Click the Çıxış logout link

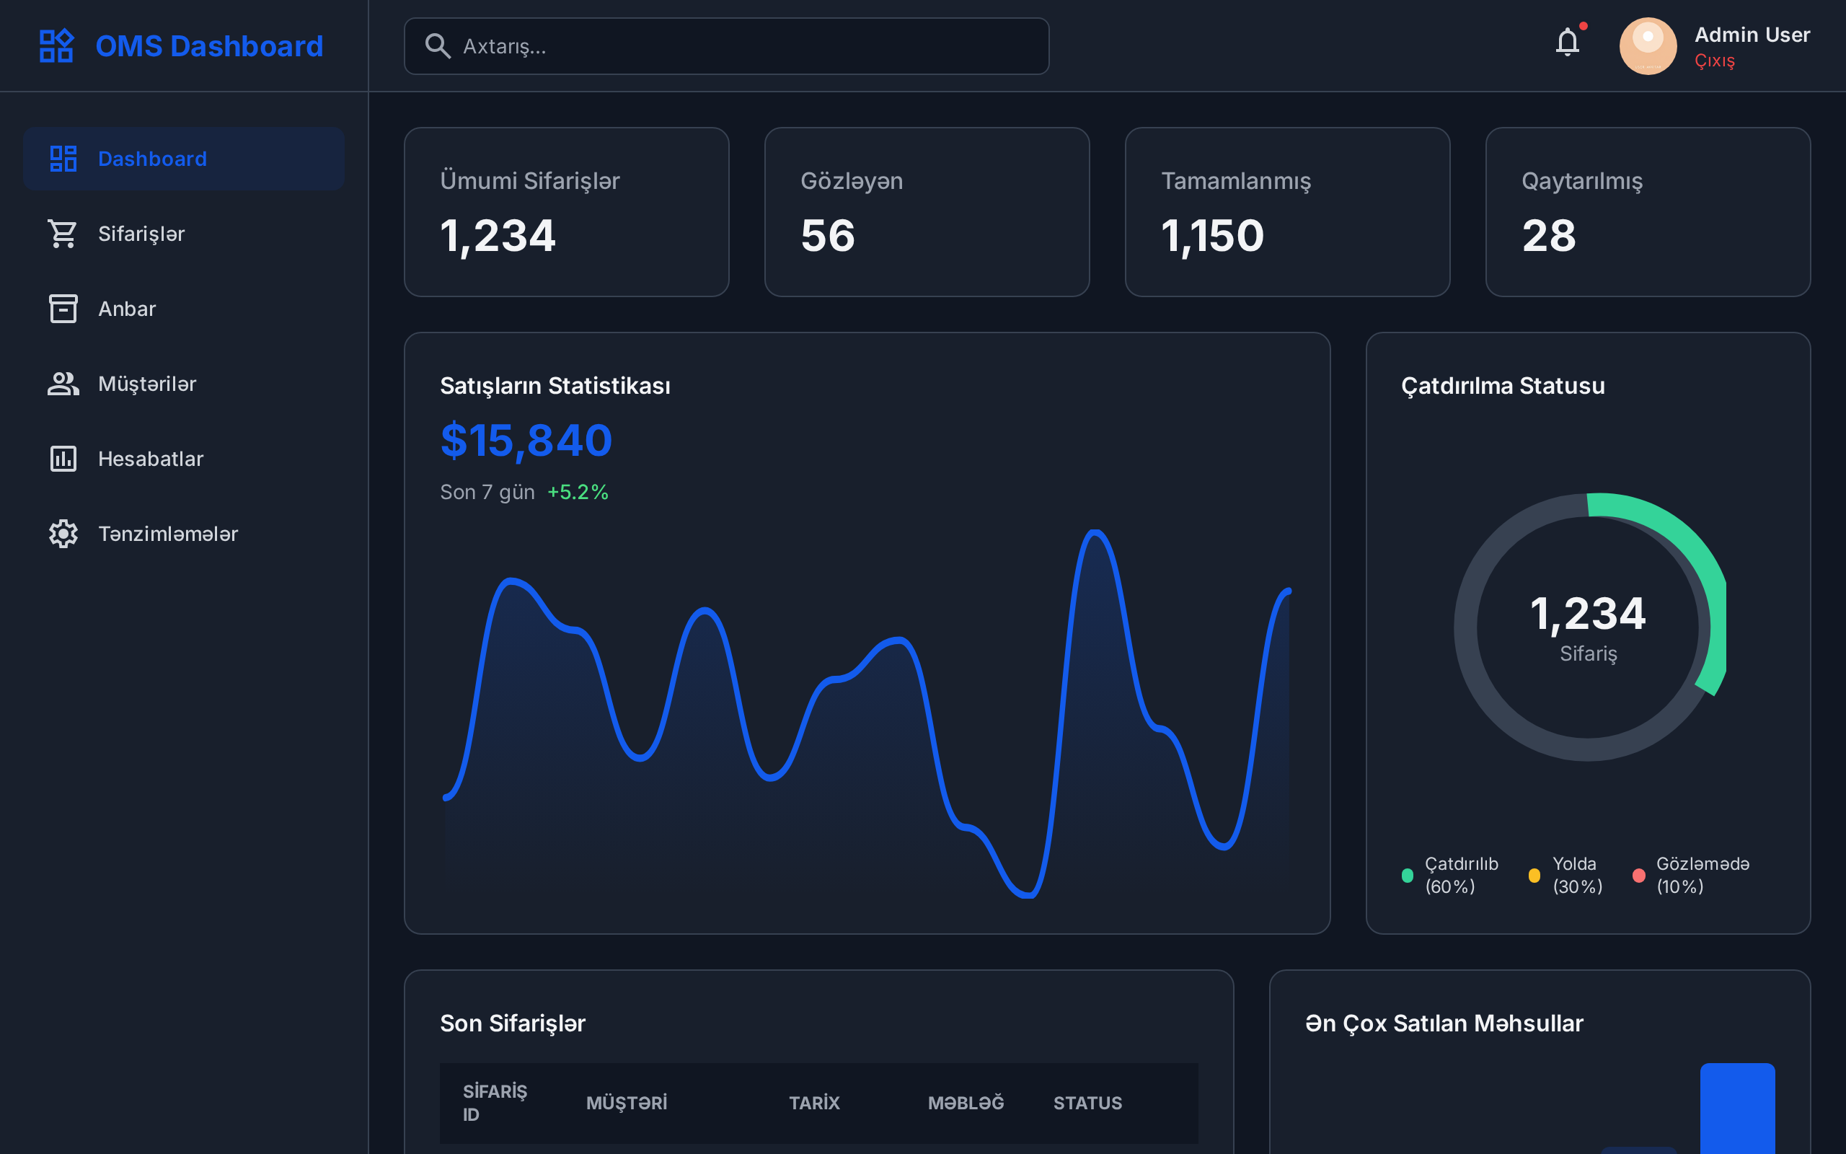1714,61
